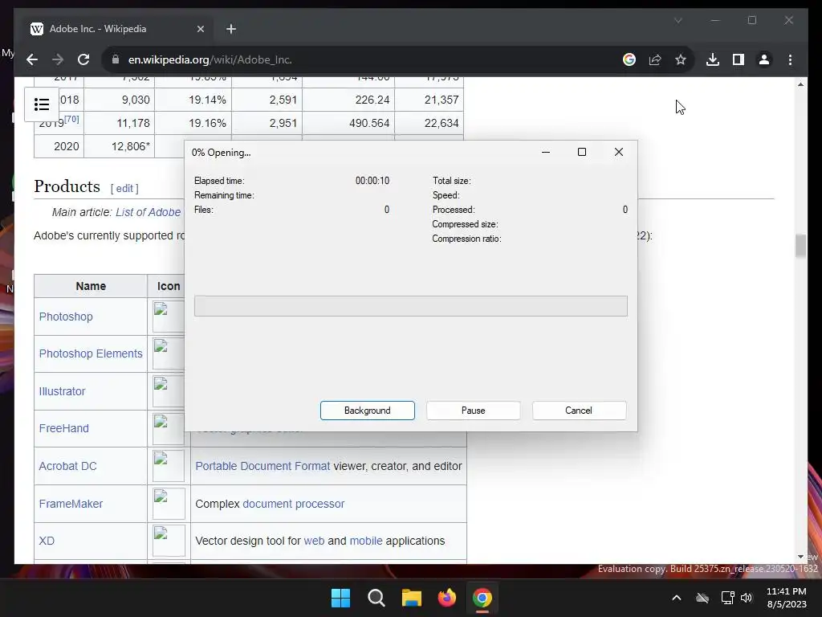
Task: Open File Explorer from taskbar
Action: point(412,598)
